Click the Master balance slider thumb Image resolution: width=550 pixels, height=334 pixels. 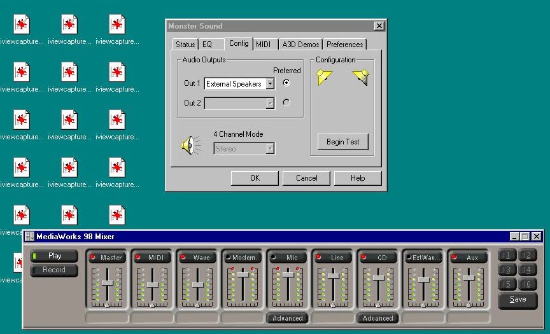[x=108, y=305]
